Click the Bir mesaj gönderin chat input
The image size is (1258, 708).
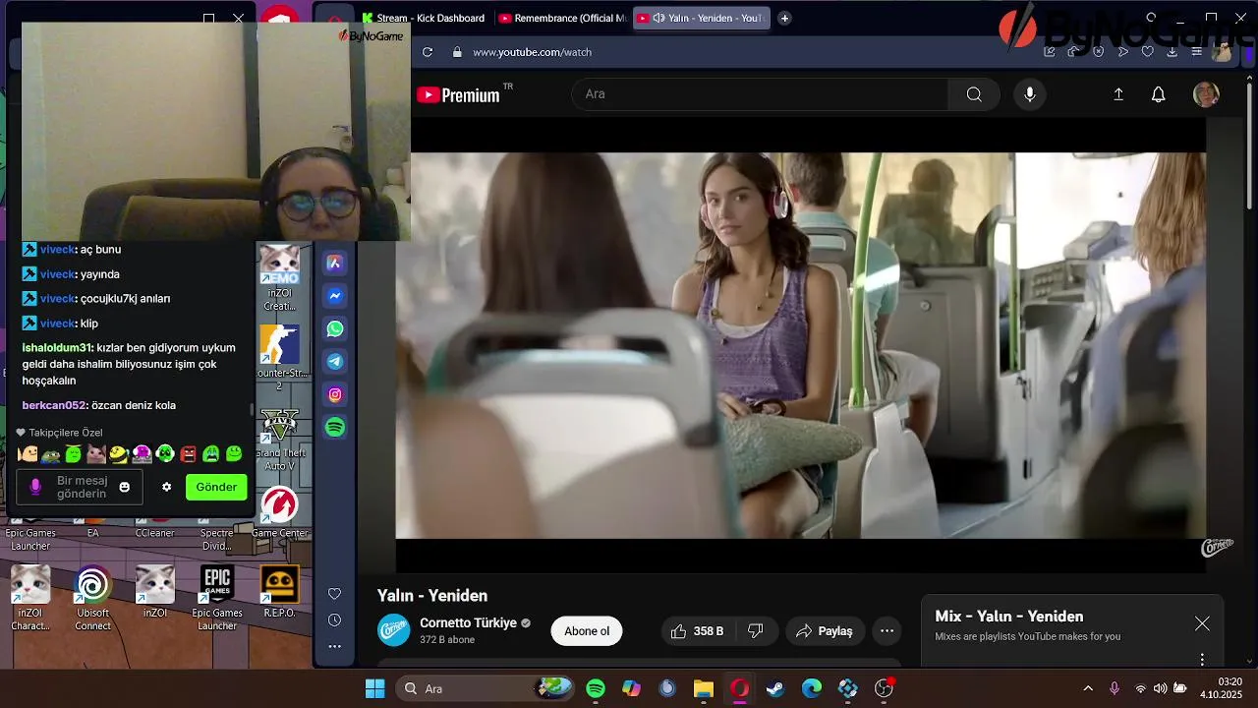[82, 487]
